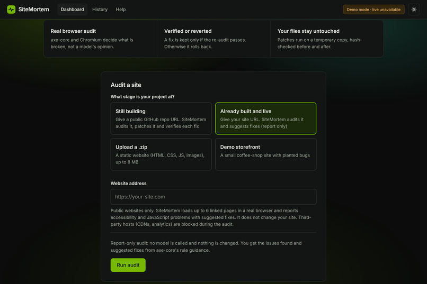Click the axe-core and Chromium description text
The image size is (427, 284).
click(x=92, y=43)
